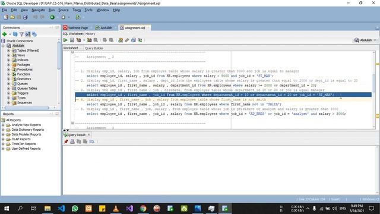Select the Sequences tree item
Screen dimensions: 380x214
tap(24, 103)
